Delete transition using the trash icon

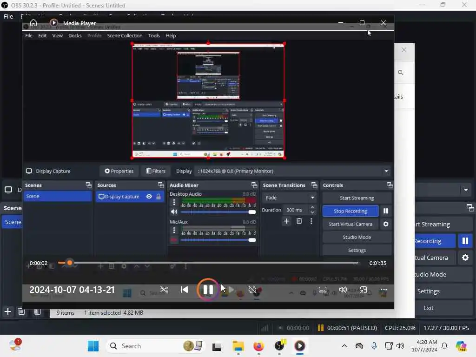pyautogui.click(x=299, y=221)
